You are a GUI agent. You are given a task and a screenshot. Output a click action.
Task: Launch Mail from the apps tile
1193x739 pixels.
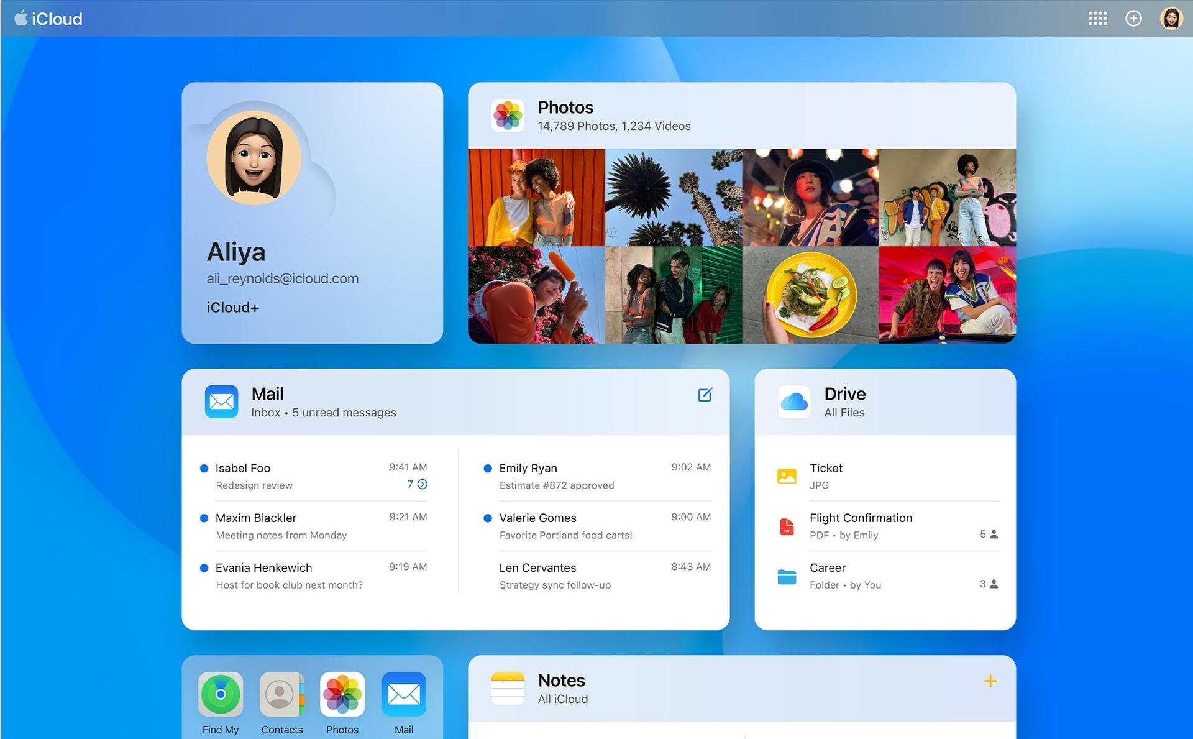404,694
